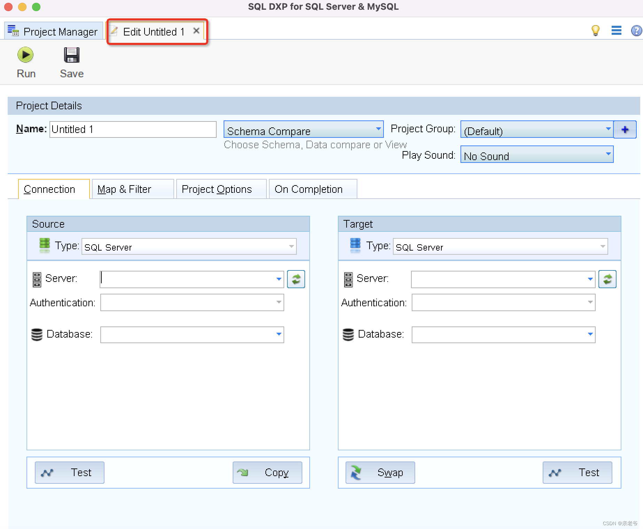
Task: Click the Edit Untitled 1 pencil icon
Action: pos(114,31)
